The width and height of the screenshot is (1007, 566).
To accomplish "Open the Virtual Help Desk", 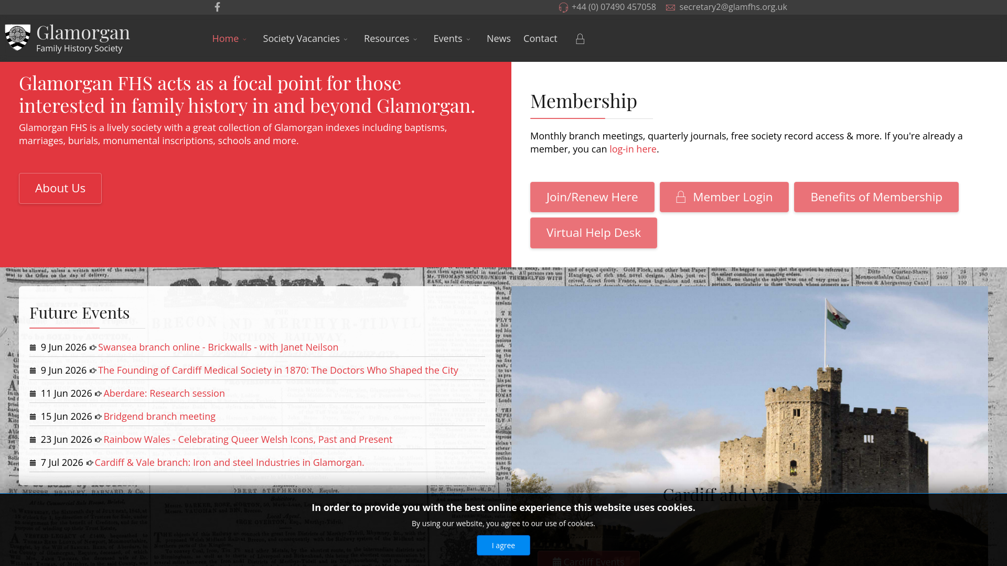I will coord(594,233).
